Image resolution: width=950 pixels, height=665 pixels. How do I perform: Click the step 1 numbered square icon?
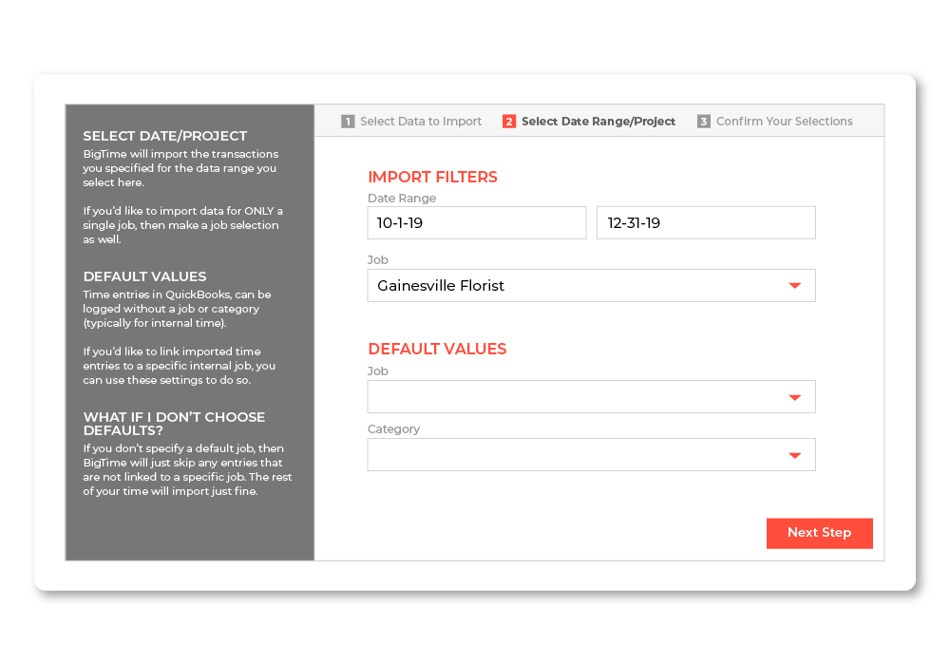(x=348, y=122)
